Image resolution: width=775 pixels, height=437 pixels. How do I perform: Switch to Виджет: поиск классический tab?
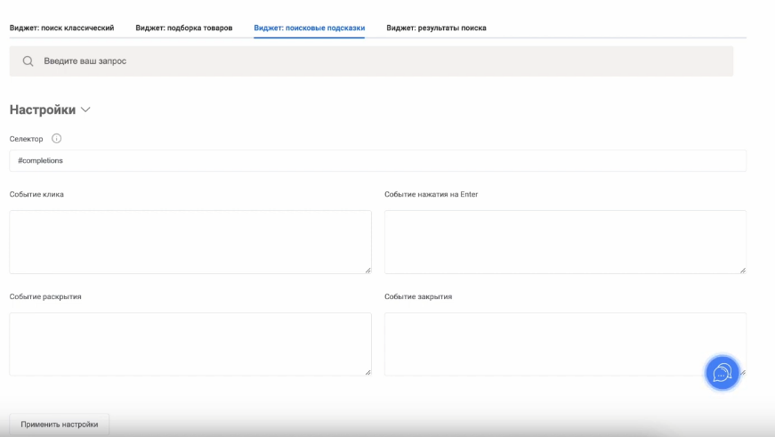(x=61, y=28)
